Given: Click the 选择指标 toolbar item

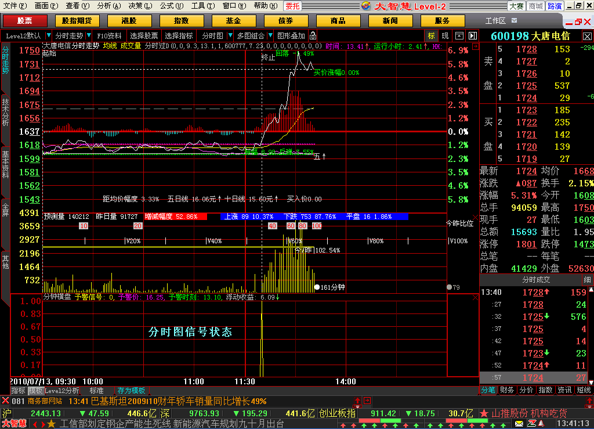Looking at the screenshot, I should (x=179, y=35).
